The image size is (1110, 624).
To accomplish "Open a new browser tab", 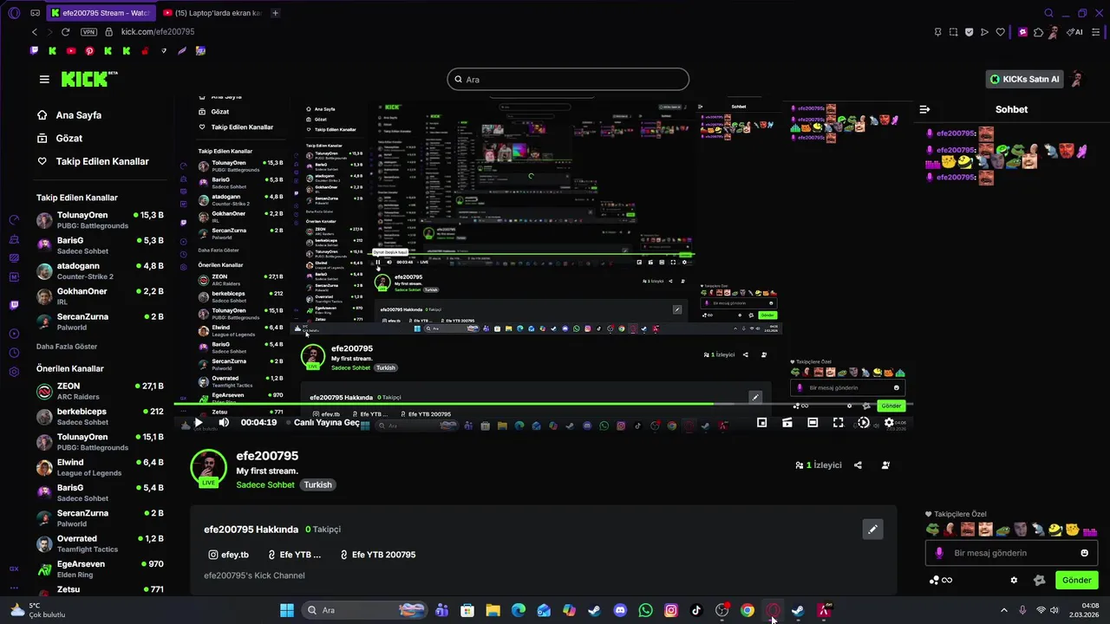I will click(x=275, y=13).
